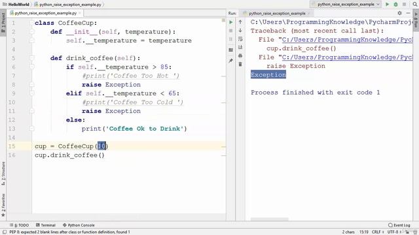Open the Project tool window sidebar tab
Image resolution: width=419 pixels, height=235 pixels.
[x=3, y=22]
